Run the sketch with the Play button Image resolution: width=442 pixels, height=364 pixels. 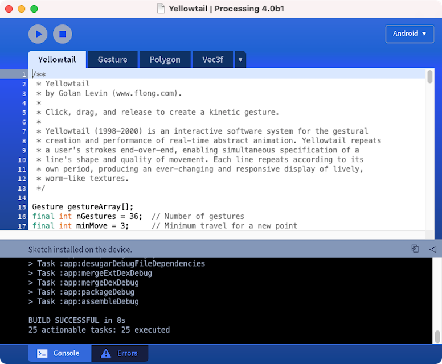(x=38, y=34)
